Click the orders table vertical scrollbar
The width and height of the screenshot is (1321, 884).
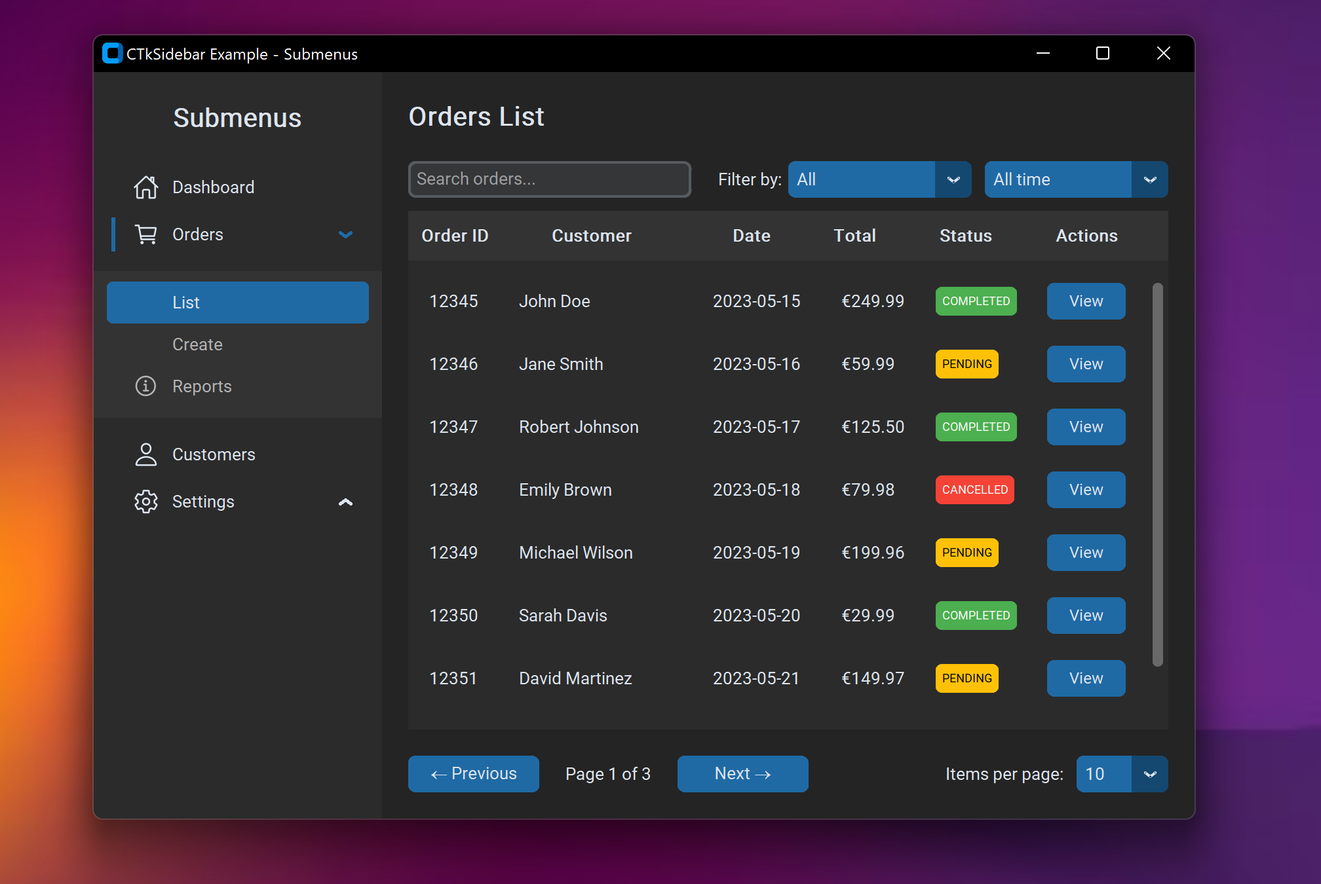[1158, 475]
